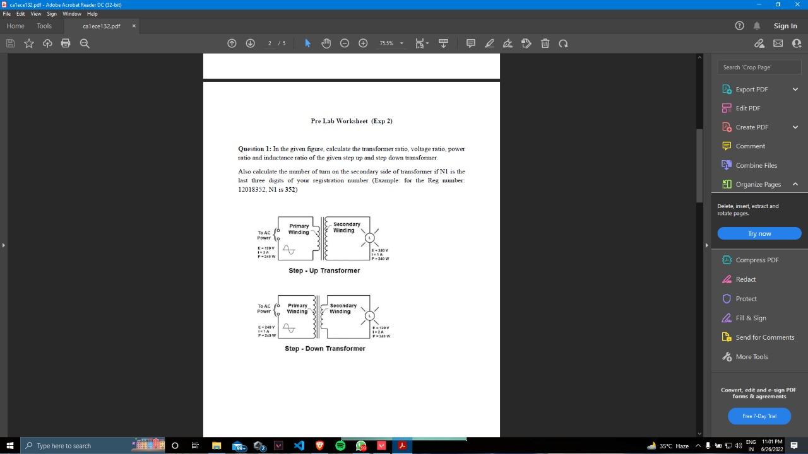Select the arrow selection tool
808x454 pixels.
[307, 43]
